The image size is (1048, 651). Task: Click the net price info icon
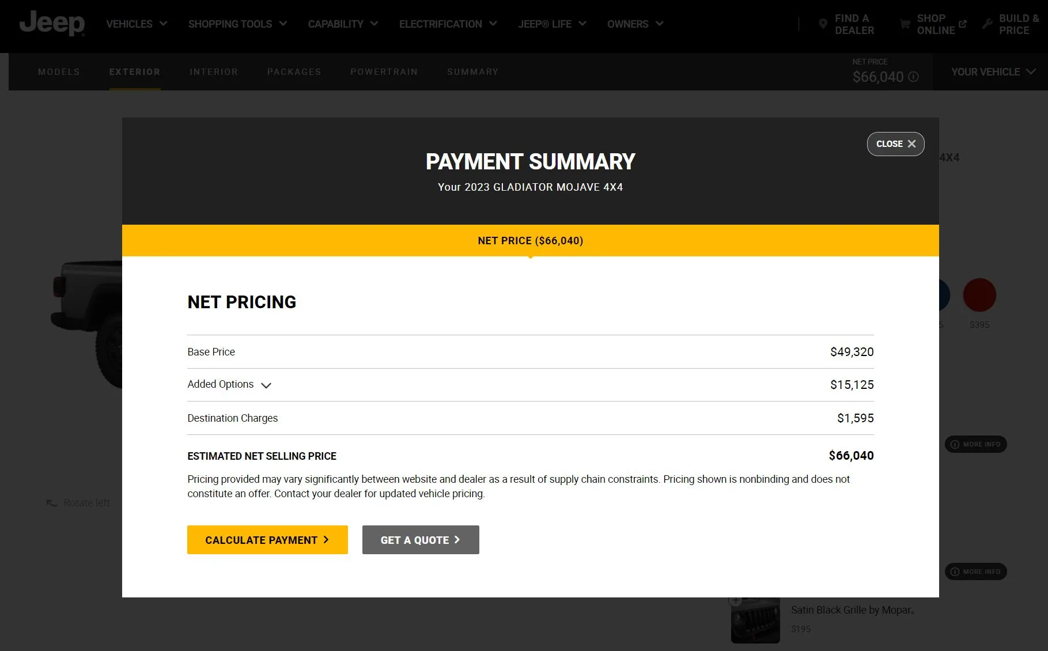click(913, 77)
